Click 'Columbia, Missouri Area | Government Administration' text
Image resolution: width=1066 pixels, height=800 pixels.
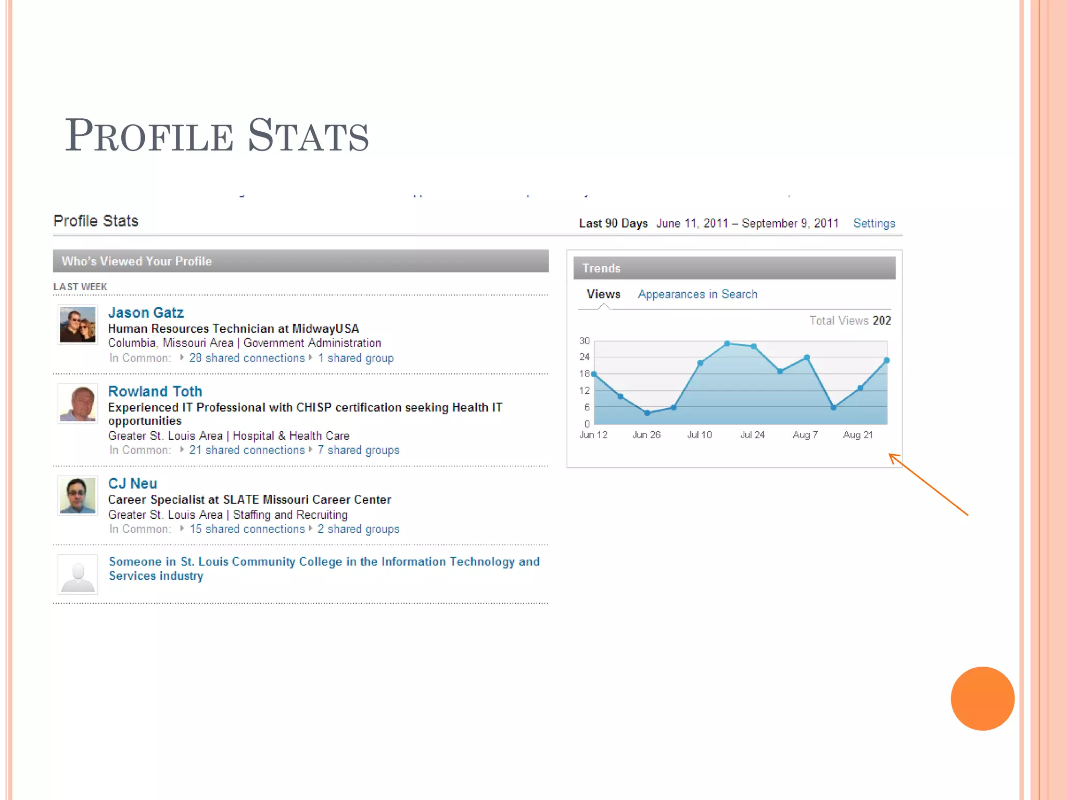(245, 343)
